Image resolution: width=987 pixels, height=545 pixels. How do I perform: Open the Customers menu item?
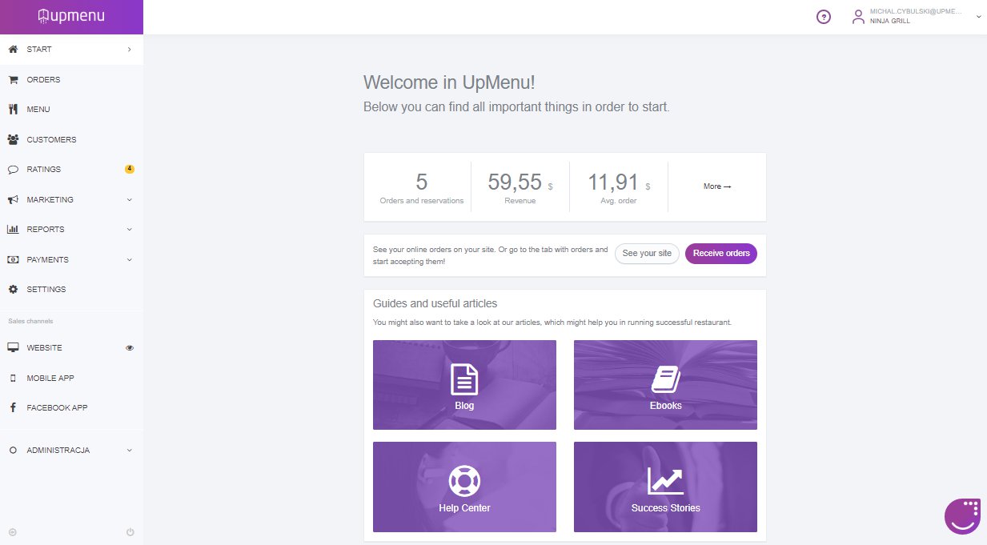[51, 140]
